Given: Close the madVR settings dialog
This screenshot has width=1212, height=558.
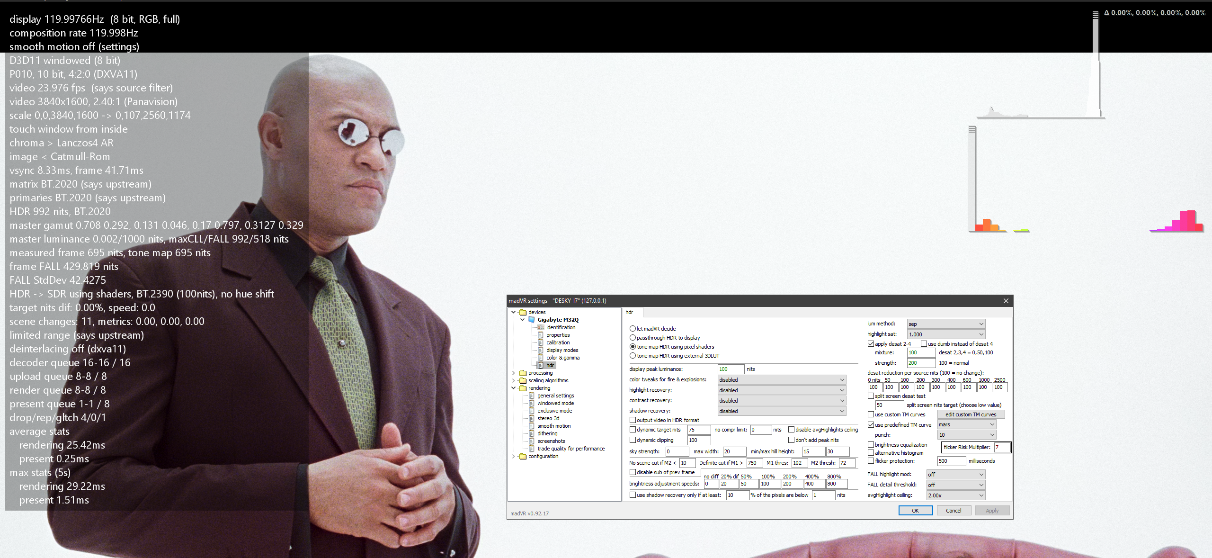Looking at the screenshot, I should [1006, 301].
